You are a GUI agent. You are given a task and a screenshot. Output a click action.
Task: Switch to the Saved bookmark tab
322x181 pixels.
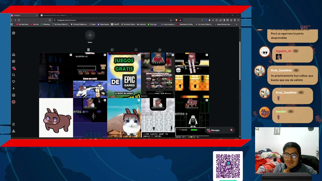point(136,50)
